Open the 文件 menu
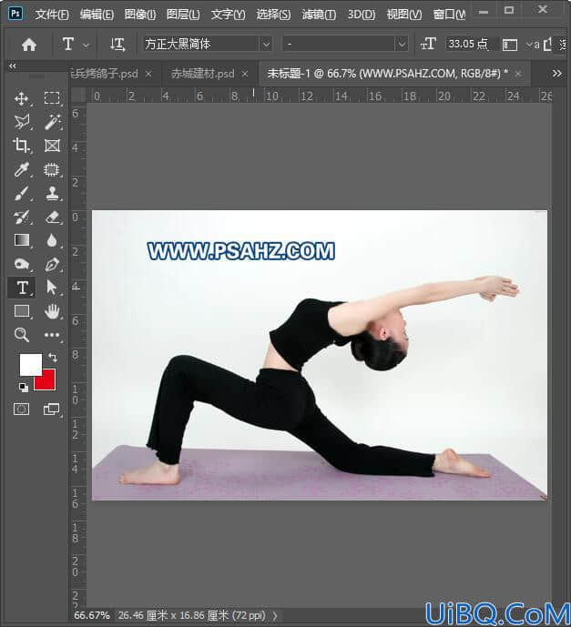The height and width of the screenshot is (627, 571). click(x=52, y=15)
